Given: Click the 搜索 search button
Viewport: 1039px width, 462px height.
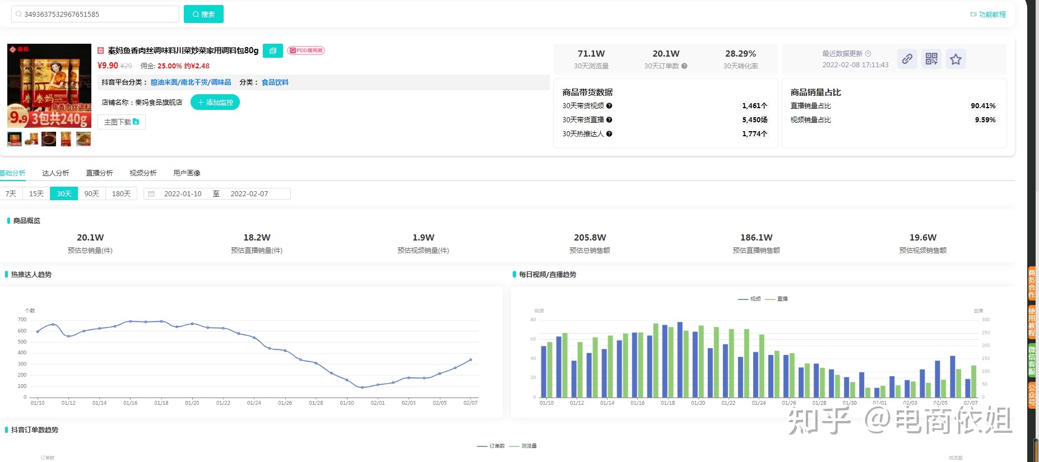Looking at the screenshot, I should [203, 14].
